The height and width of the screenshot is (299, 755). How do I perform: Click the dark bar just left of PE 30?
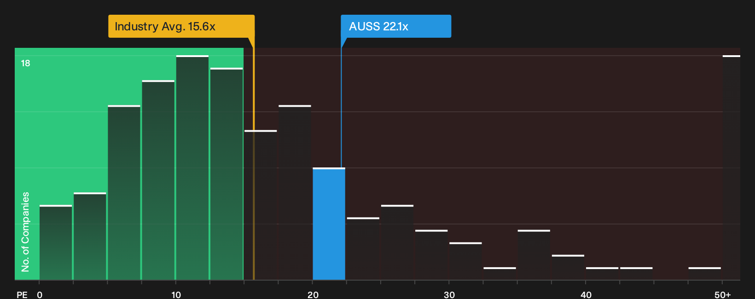click(x=431, y=255)
